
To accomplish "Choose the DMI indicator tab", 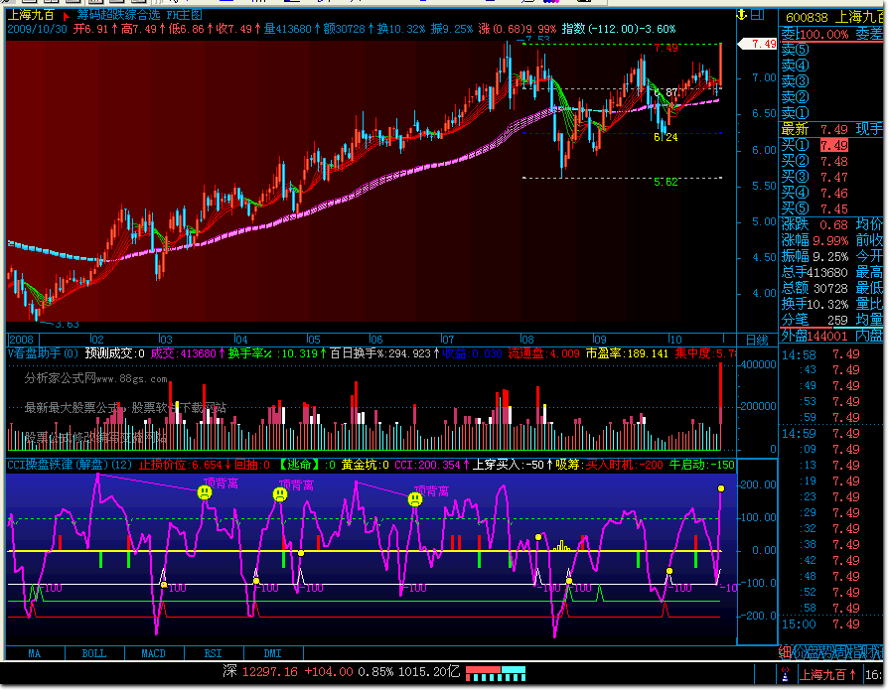I will 271,653.
